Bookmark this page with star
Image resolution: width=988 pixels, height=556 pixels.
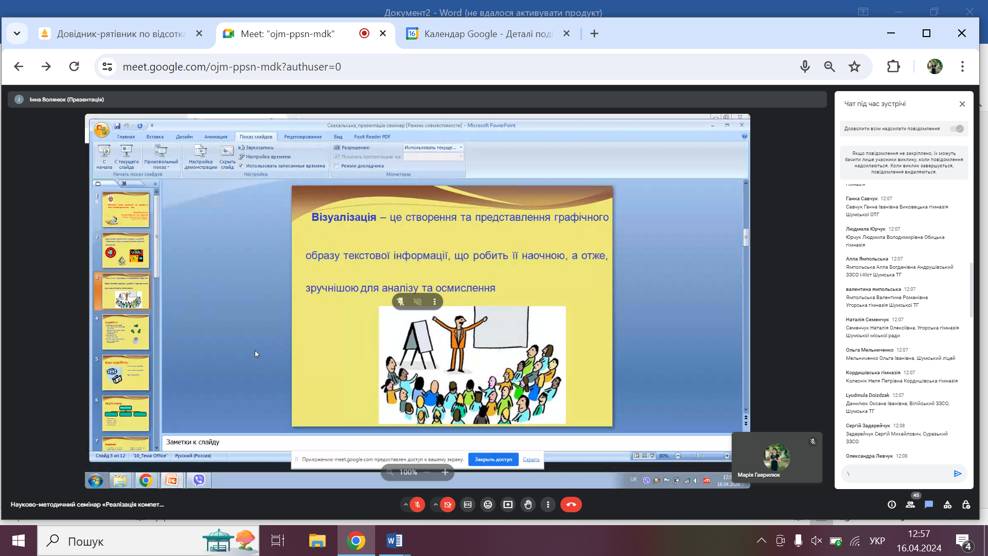point(854,66)
